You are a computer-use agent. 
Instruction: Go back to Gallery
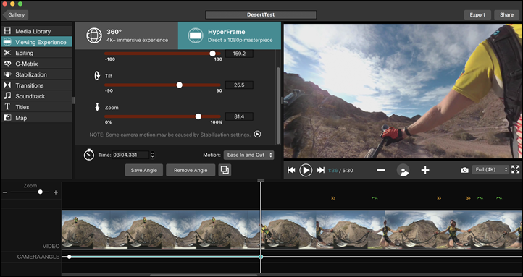(15, 14)
